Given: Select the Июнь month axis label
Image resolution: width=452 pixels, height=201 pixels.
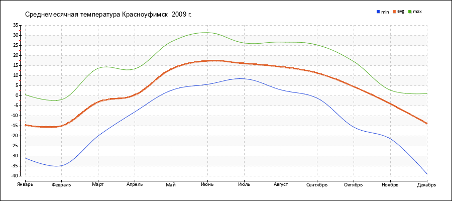Looking at the screenshot, I should 207,184.
